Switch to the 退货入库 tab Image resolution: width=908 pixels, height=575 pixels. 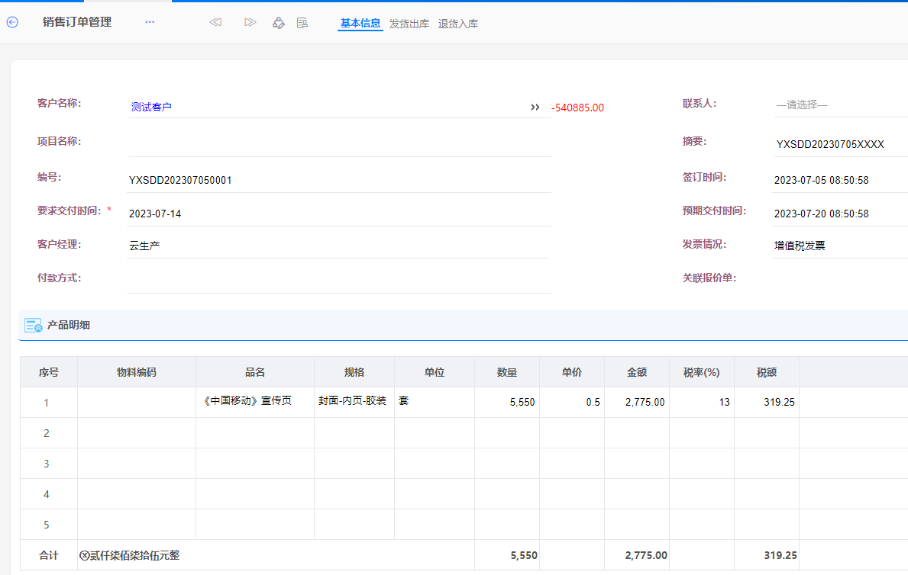click(458, 24)
